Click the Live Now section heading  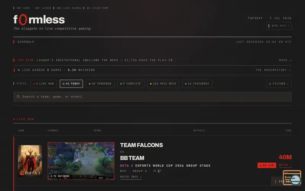tap(25, 119)
